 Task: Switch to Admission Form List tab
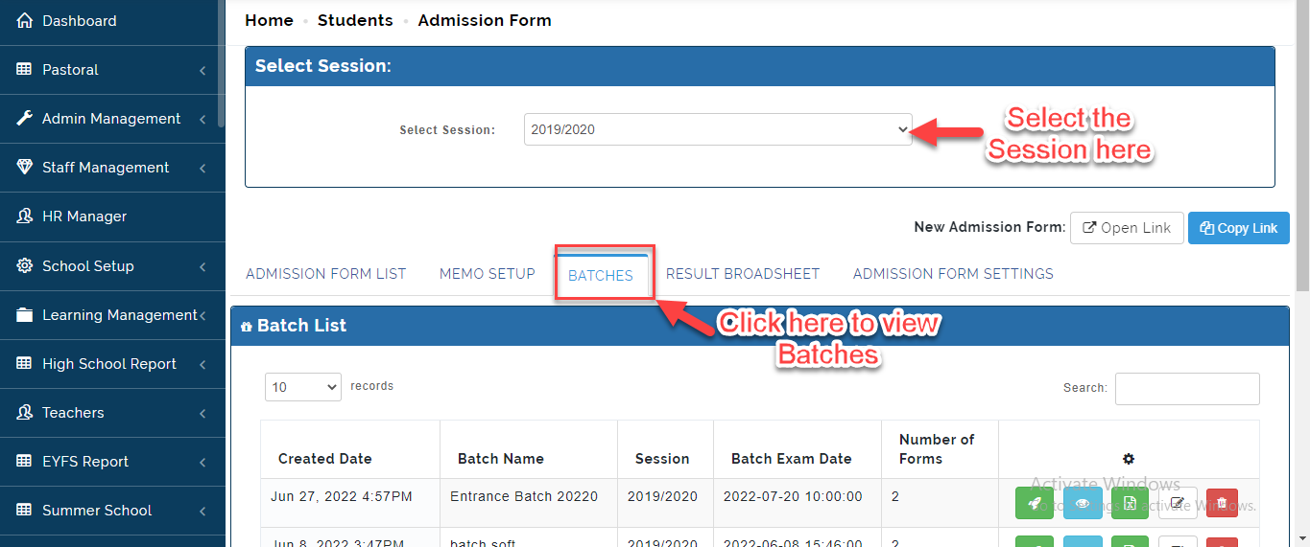coord(326,274)
